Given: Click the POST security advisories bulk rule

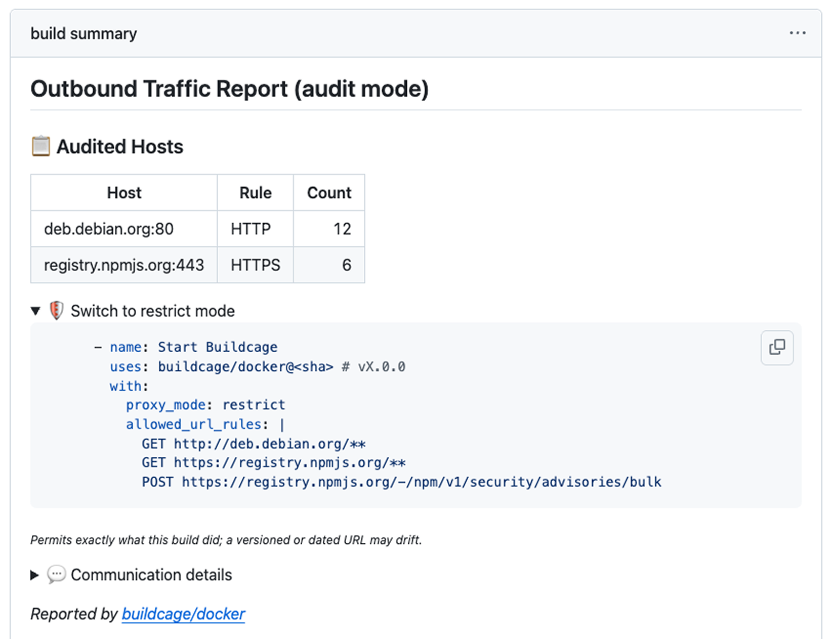Looking at the screenshot, I should point(402,482).
